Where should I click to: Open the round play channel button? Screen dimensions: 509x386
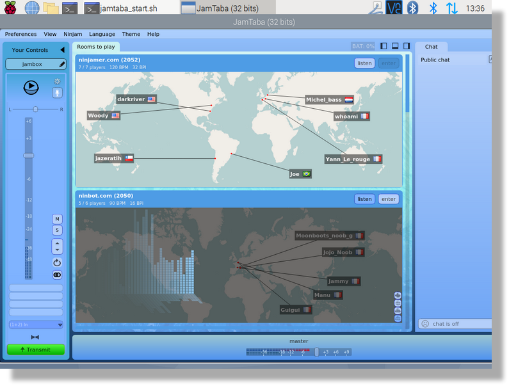31,87
